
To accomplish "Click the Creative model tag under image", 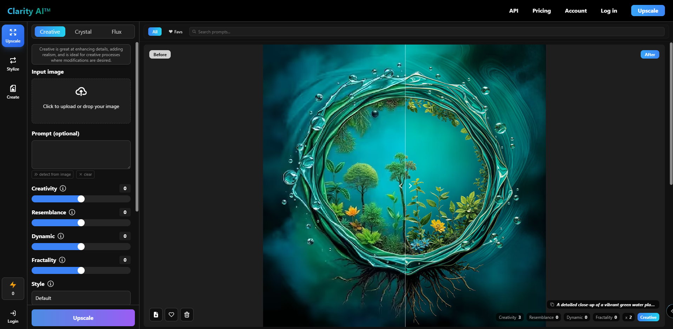I will pyautogui.click(x=648, y=317).
